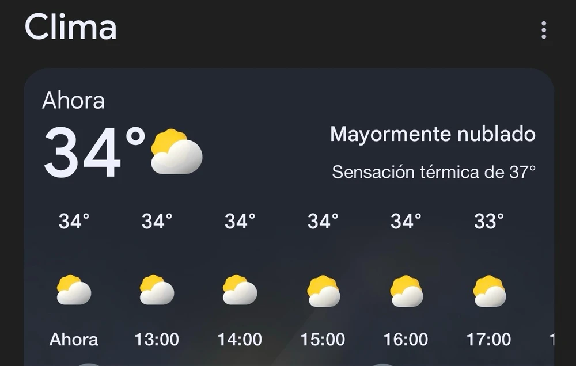Image resolution: width=576 pixels, height=366 pixels.
Task: Select the large 34° current temperature
Action: (95, 152)
